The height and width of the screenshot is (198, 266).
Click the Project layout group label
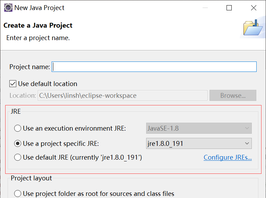(31, 178)
